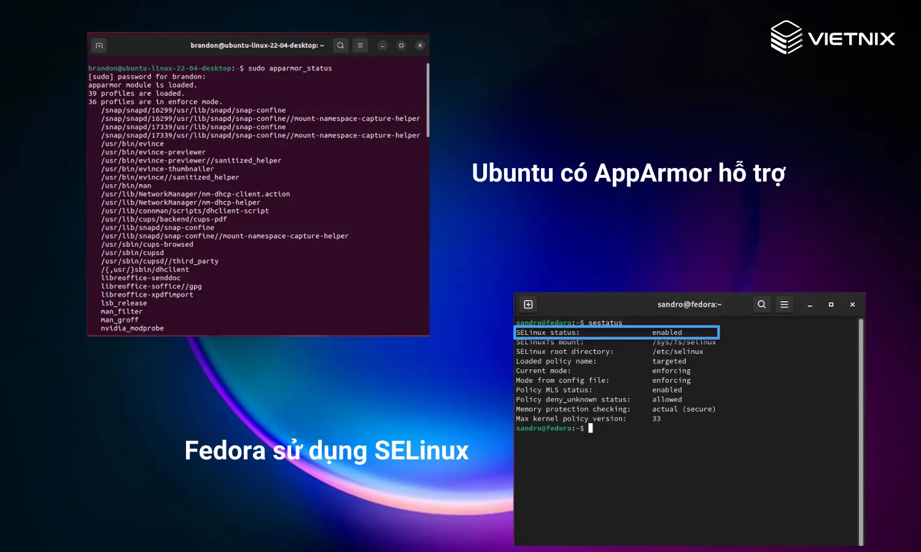
Task: Click 'Loaded policy name:' label
Action: tap(556, 362)
